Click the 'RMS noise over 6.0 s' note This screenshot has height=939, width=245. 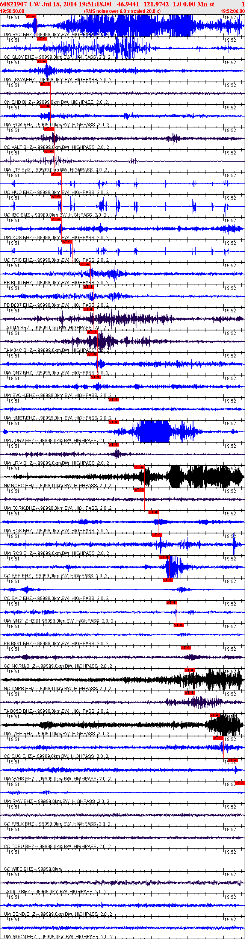122,11
